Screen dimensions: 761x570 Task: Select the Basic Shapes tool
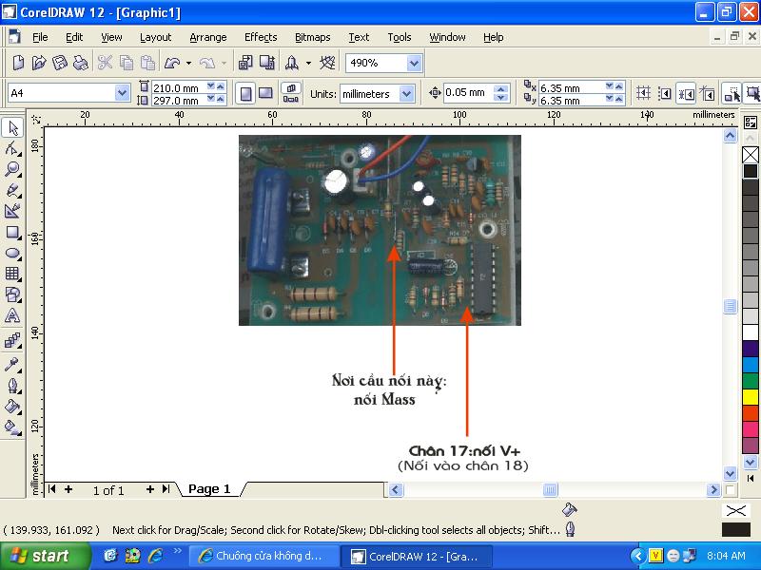pyautogui.click(x=12, y=294)
